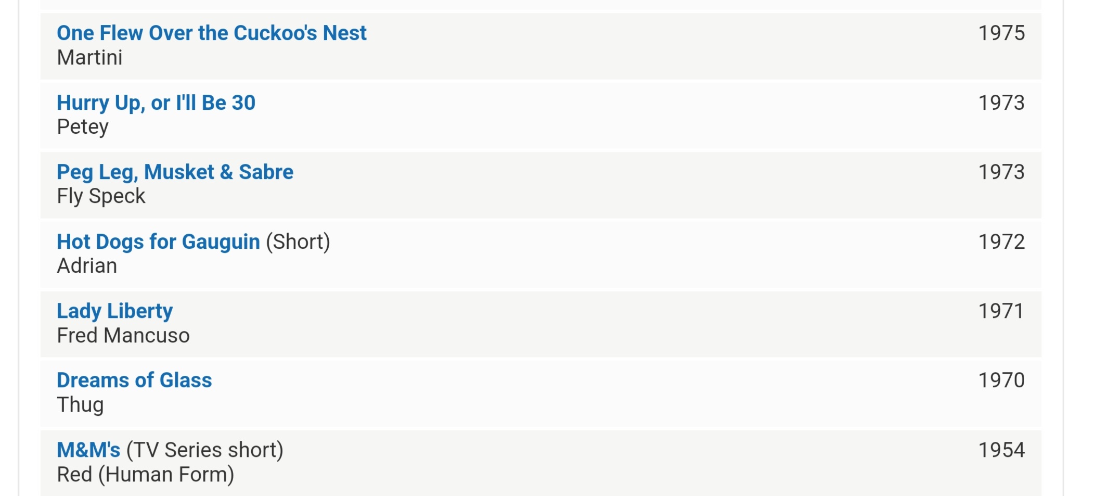The image size is (1108, 496).
Task: Select the Lady Liberty film link
Action: pos(114,311)
